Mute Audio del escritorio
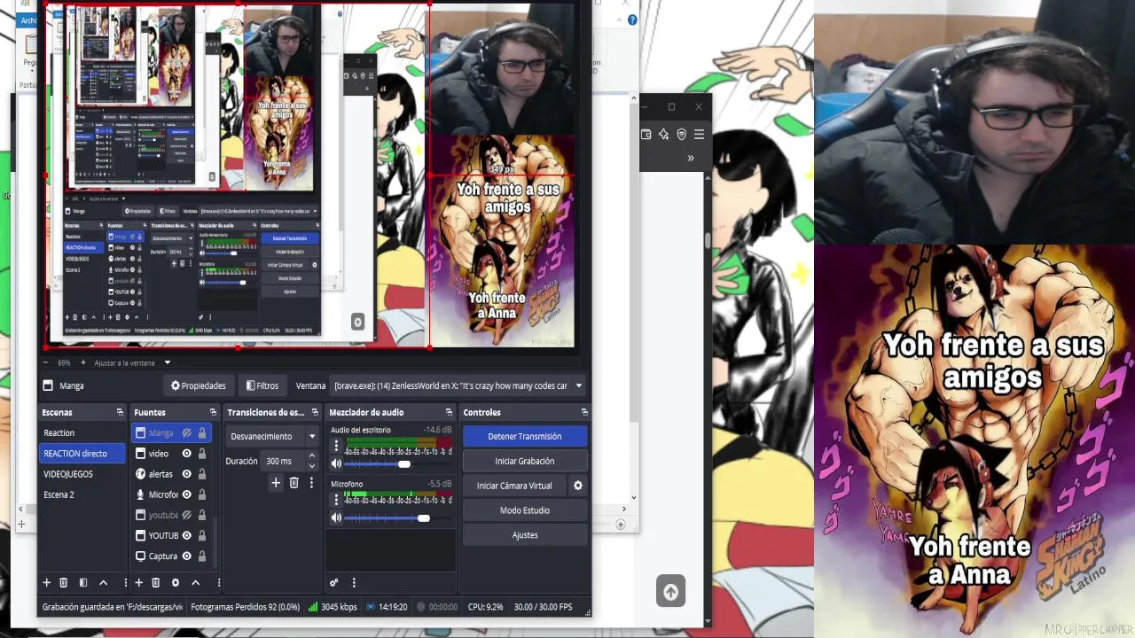Screen dimensions: 1135x638 336,463
